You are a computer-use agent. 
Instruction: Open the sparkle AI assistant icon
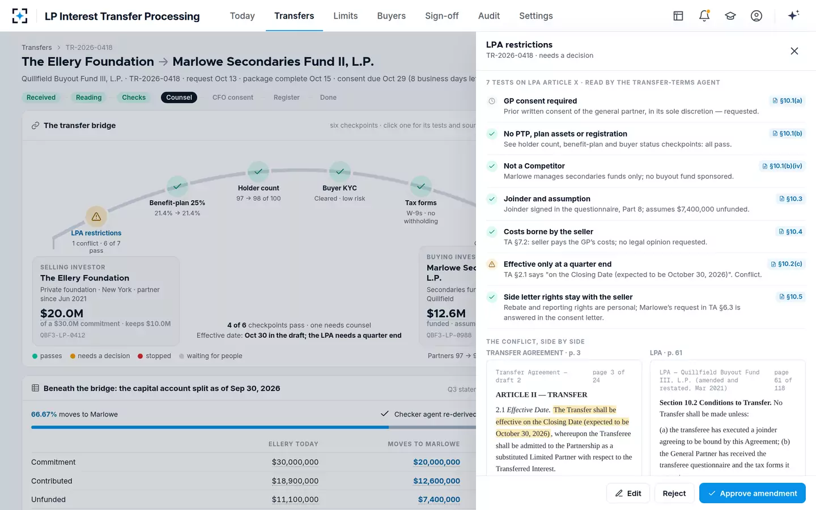(x=793, y=15)
